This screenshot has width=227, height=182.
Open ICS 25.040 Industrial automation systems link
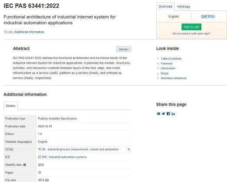coord(63,157)
